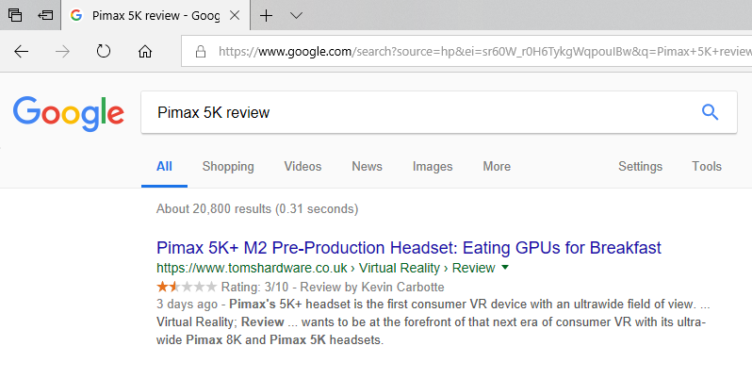Open the News results tab

point(367,167)
